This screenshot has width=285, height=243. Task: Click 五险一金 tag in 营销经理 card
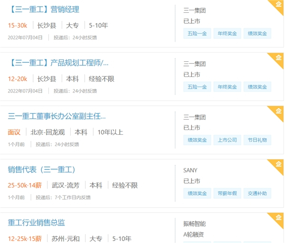pyautogui.click(x=197, y=33)
